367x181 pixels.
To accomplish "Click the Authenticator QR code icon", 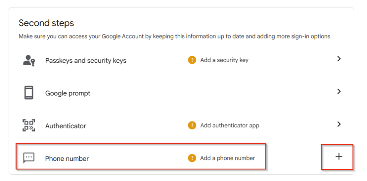I will 29,125.
